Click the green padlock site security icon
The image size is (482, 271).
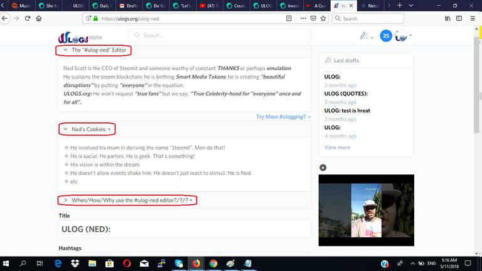pyautogui.click(x=95, y=18)
